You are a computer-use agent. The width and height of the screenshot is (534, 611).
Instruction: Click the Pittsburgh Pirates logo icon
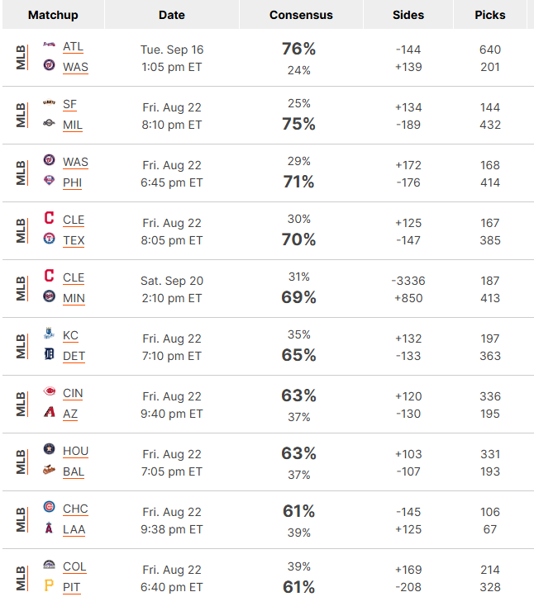(49, 585)
